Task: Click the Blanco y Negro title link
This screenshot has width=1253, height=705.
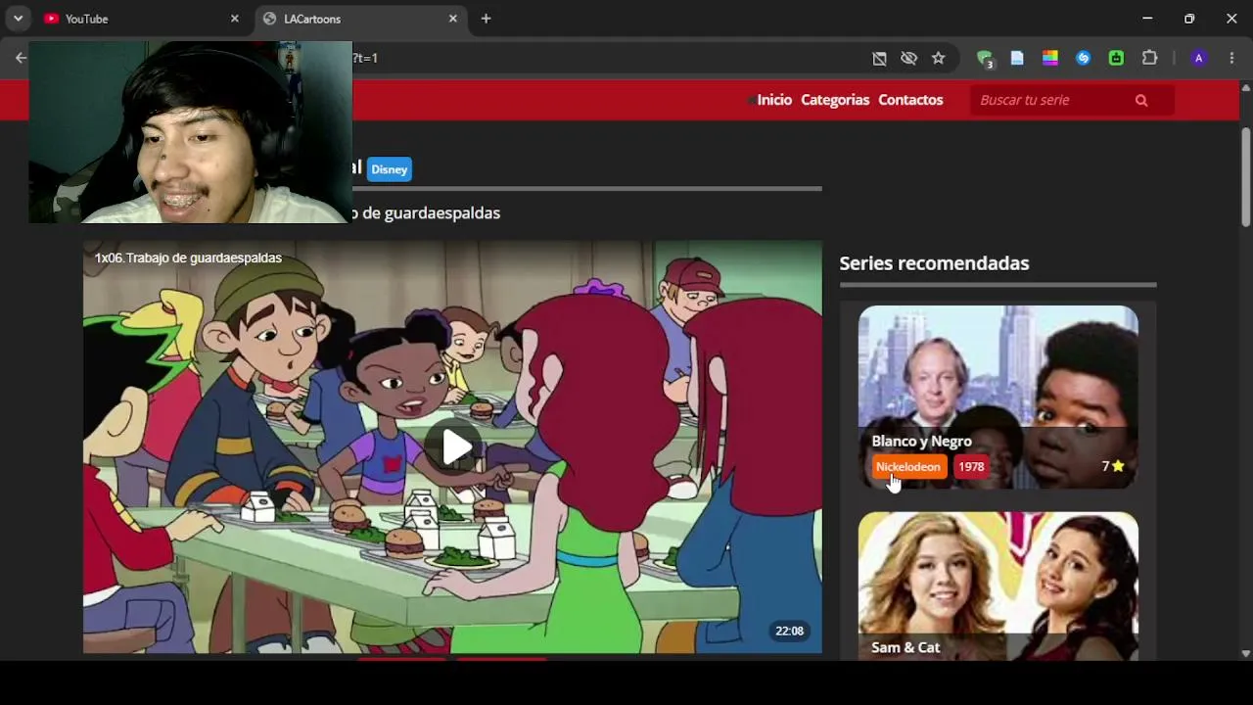Action: (921, 441)
